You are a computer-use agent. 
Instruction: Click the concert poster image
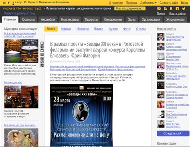pos(81,115)
